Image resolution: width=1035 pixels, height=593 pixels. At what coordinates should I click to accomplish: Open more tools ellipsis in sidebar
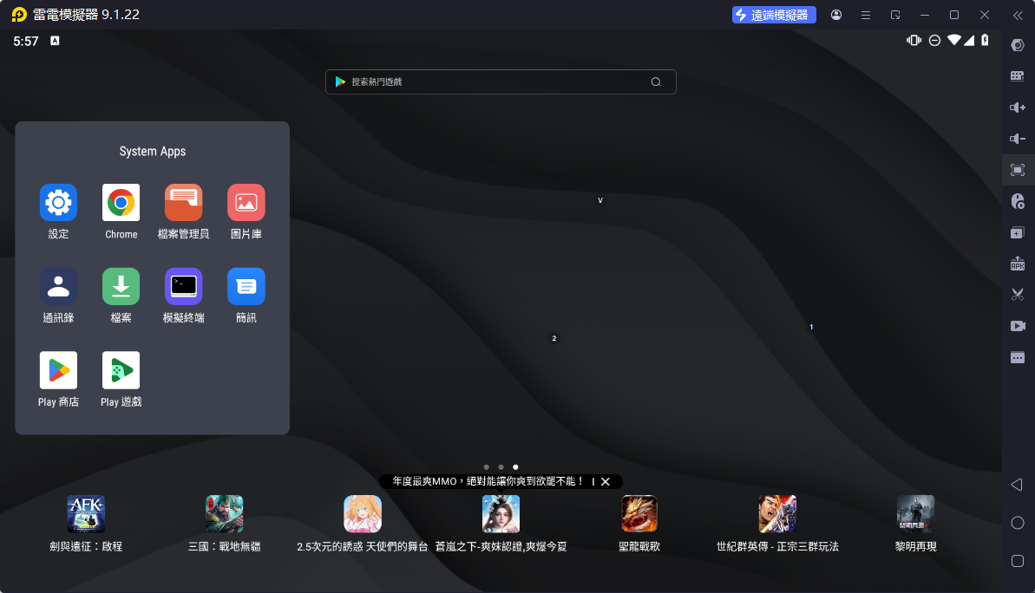[1017, 357]
